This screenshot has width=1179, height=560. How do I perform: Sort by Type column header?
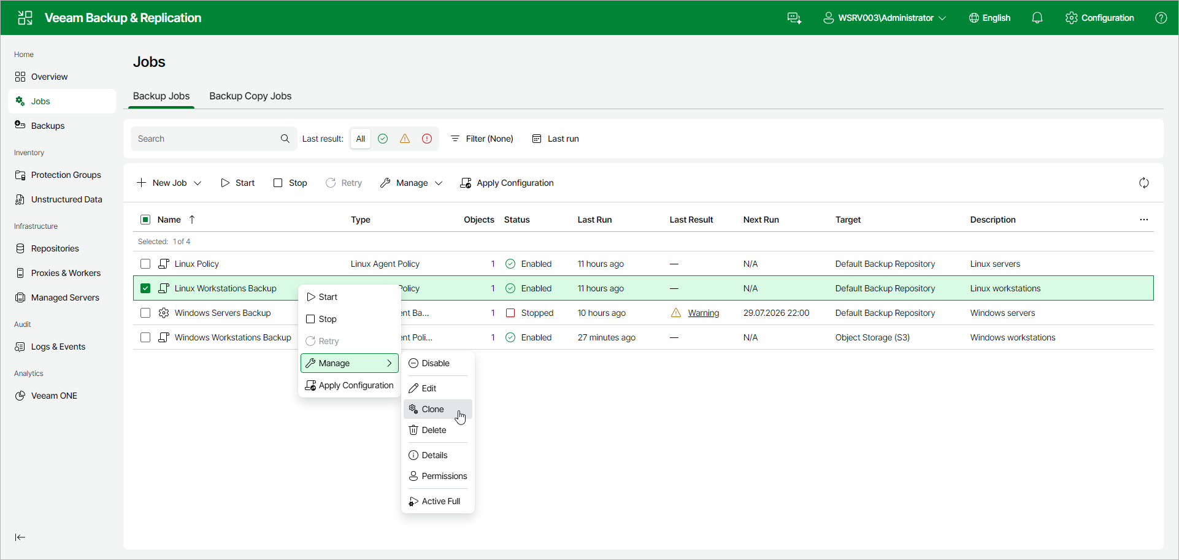point(361,220)
